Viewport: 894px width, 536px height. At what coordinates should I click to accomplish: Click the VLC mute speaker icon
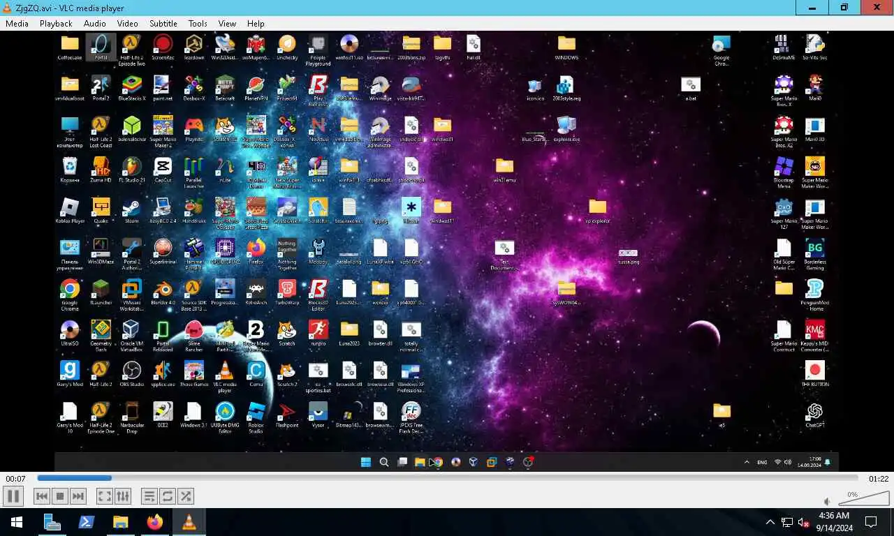827,501
